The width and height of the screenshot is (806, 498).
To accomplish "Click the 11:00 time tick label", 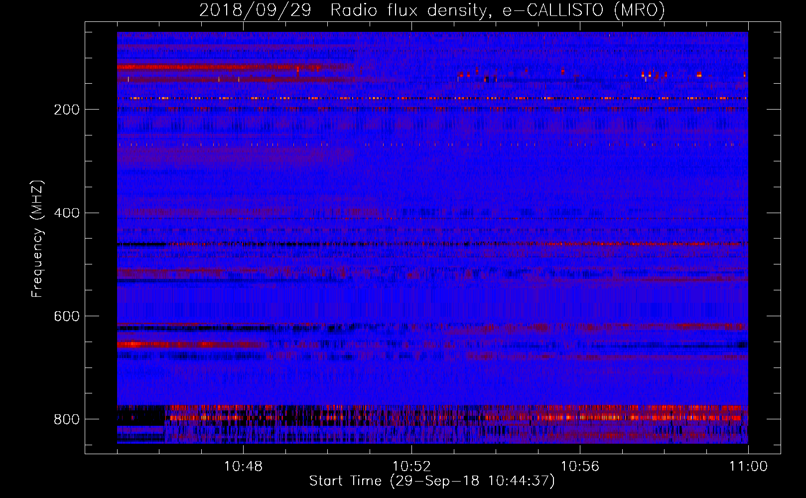I will pos(748,467).
